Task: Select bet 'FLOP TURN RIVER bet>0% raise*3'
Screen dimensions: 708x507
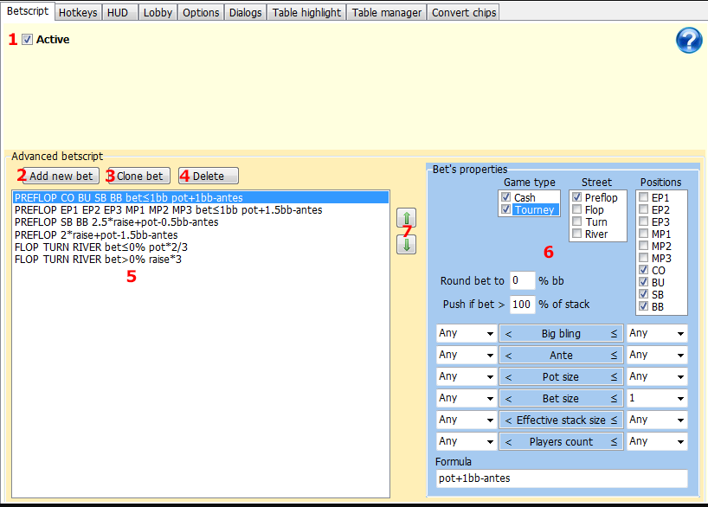Action: 201,260
